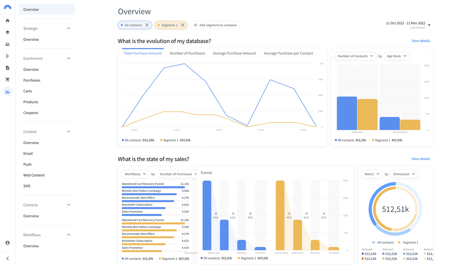Collapse the Ecommerce section chevron
Image resolution: width=472 pixels, height=265 pixels.
point(69,58)
